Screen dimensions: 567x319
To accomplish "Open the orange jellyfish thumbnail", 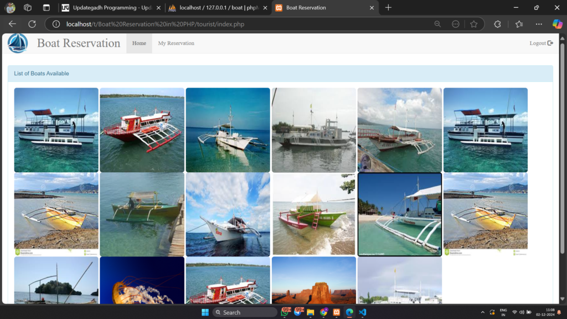I will pos(142,280).
